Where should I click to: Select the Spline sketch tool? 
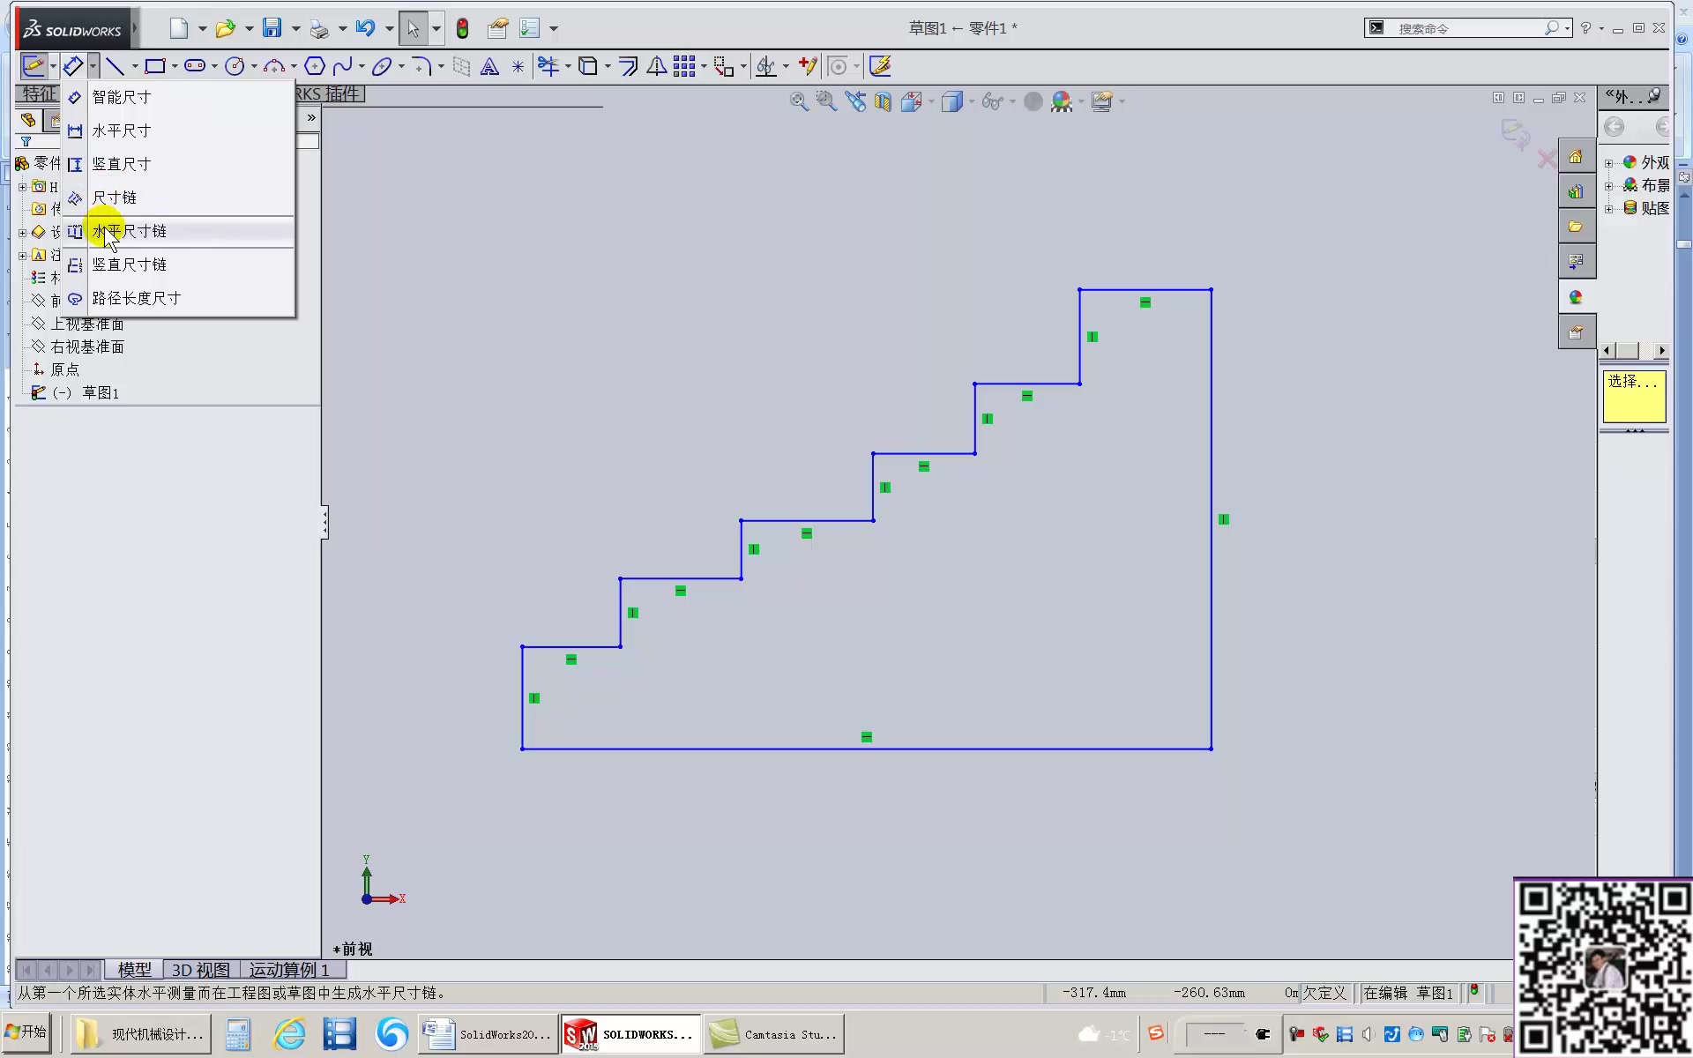344,66
